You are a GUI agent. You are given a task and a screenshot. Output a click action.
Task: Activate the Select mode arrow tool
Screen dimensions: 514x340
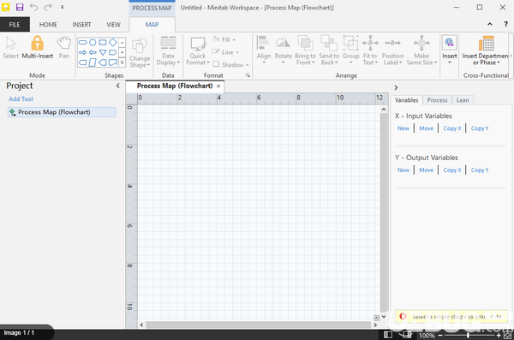[x=11, y=48]
